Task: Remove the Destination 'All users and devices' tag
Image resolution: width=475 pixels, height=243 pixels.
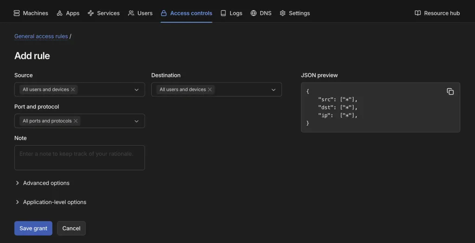Action: (x=210, y=90)
